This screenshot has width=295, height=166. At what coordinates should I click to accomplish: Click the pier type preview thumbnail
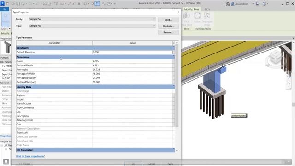(7, 47)
